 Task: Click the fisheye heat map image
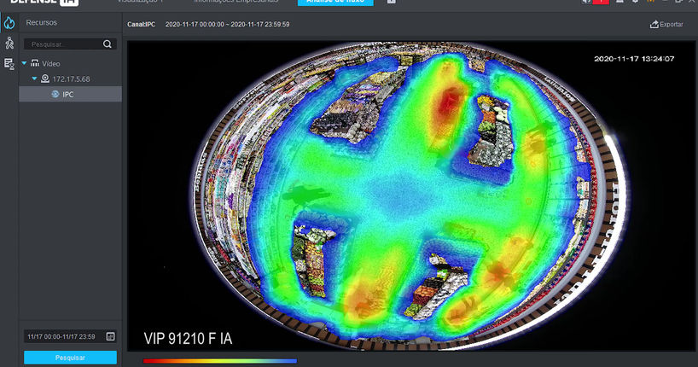point(411,196)
